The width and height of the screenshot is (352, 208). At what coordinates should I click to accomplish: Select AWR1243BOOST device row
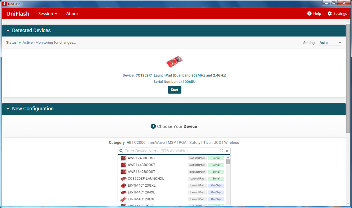[172, 158]
